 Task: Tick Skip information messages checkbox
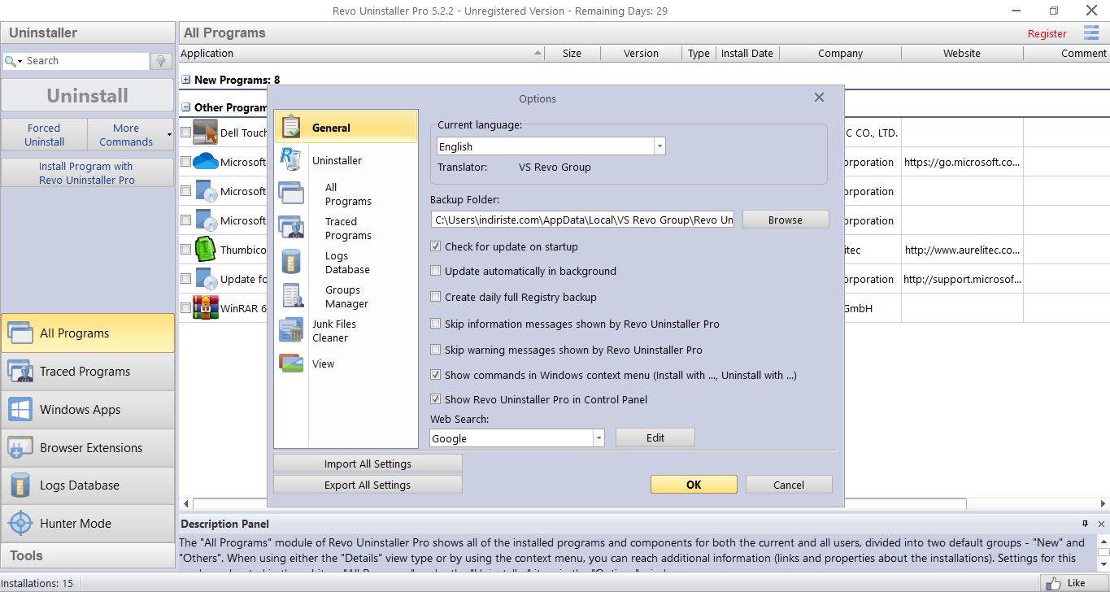point(436,324)
